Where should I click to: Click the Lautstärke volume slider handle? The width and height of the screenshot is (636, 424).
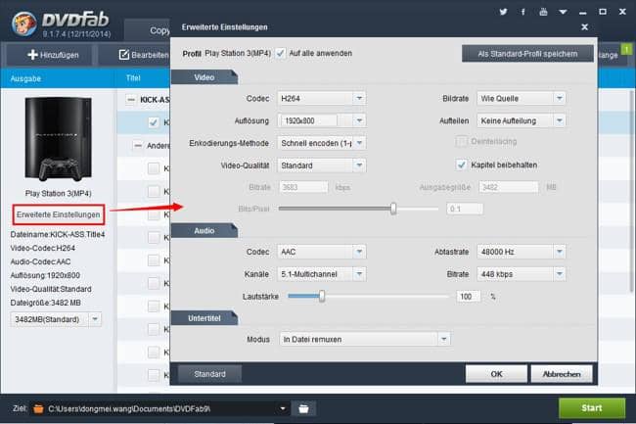click(x=322, y=296)
